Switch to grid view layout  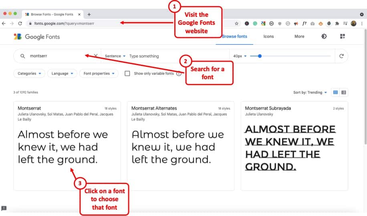coord(335,92)
